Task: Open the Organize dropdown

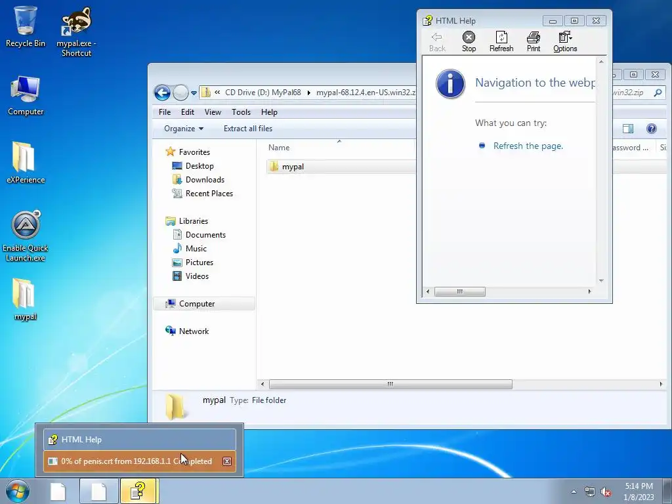Action: click(x=184, y=129)
